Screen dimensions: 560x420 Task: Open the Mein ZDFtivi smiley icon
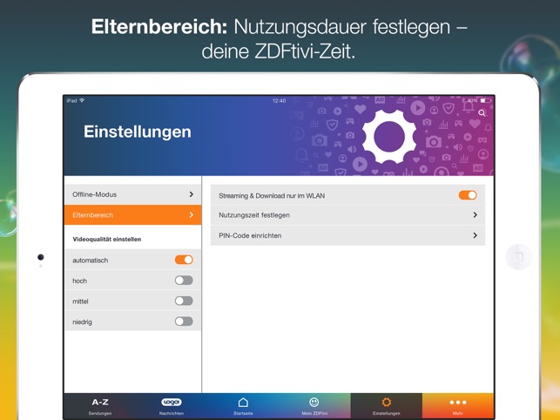314,402
